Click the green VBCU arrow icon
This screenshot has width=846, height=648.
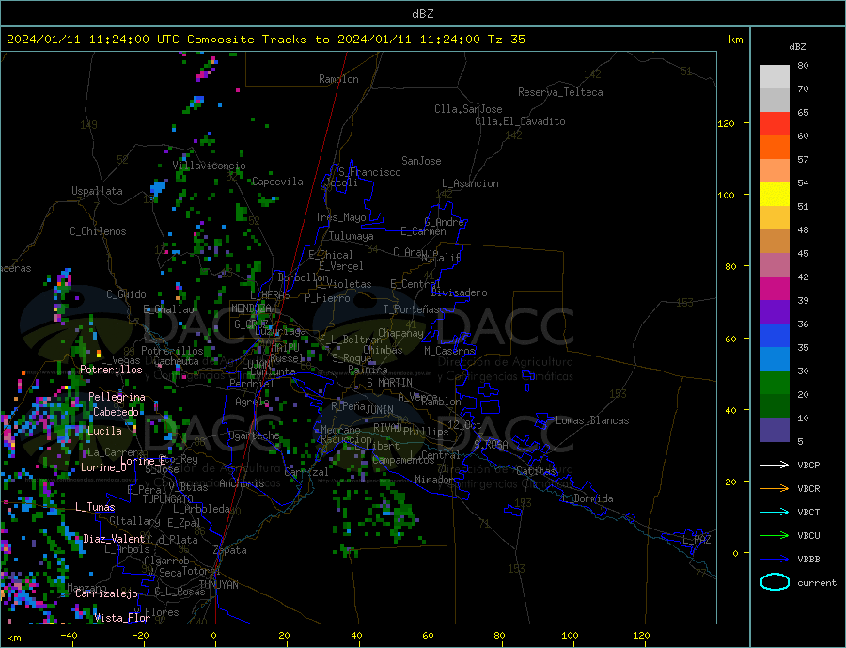pyautogui.click(x=775, y=536)
